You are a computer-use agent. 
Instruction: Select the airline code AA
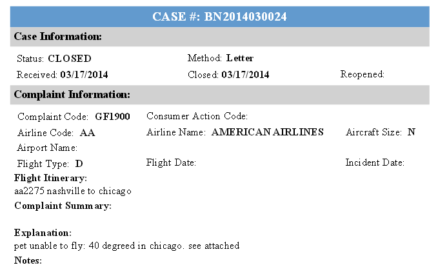click(88, 132)
